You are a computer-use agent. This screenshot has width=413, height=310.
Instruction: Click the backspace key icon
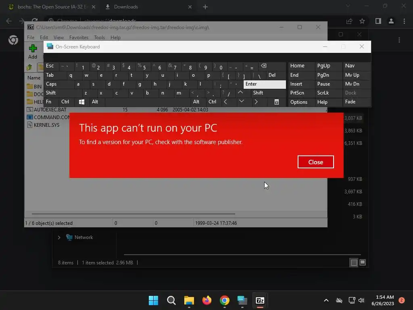[272, 66]
